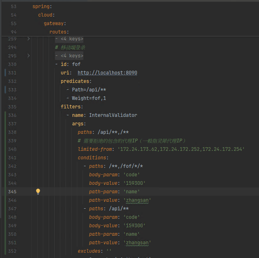259x258 pixels.
Task: Click line number 330 in gutter
Action: [12, 64]
